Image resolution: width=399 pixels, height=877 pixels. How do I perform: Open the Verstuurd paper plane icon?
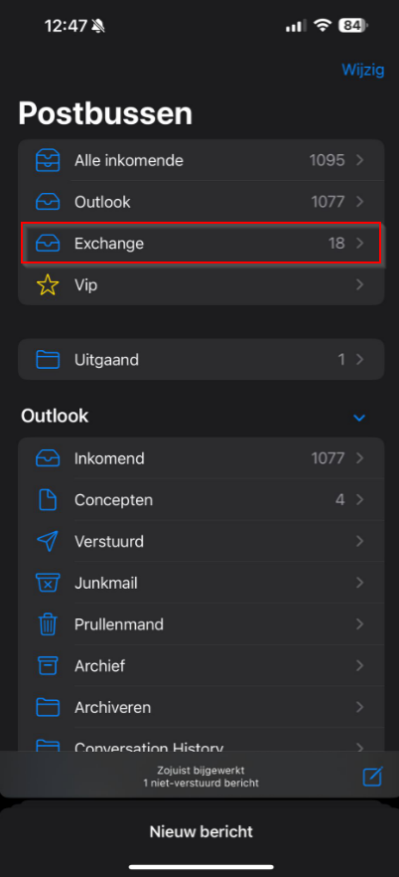[48, 541]
